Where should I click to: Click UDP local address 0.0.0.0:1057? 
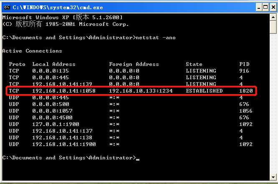[x=52, y=111]
